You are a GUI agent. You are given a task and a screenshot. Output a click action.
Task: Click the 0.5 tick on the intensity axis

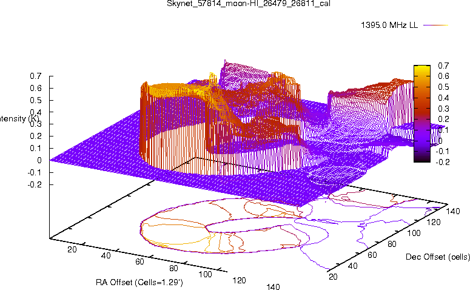click(x=35, y=100)
